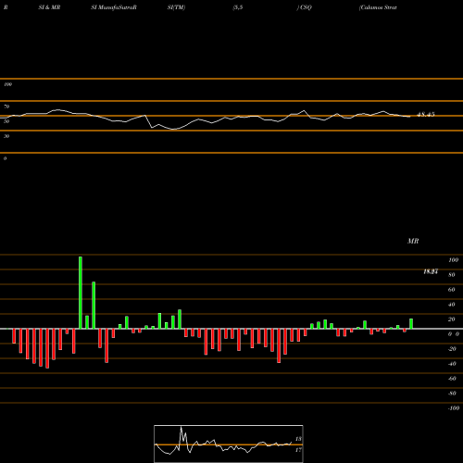Viewport: 463px width, 463px height.
Task: Click the ') CSQ' ticker label
Action: [x=305, y=7]
